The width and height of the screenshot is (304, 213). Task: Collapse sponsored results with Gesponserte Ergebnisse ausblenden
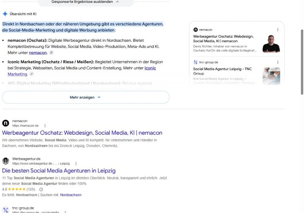(85, 2)
